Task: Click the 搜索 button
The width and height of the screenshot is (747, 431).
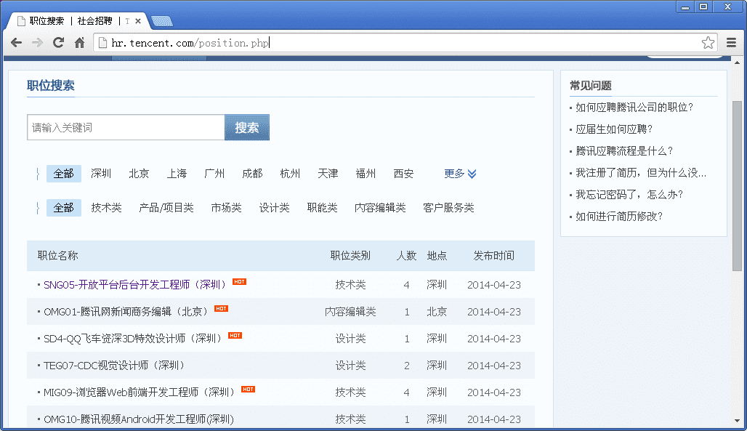Action: (247, 127)
